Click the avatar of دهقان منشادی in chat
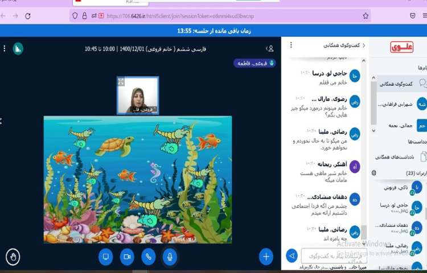The height and width of the screenshot is (273, 427). (x=355, y=199)
